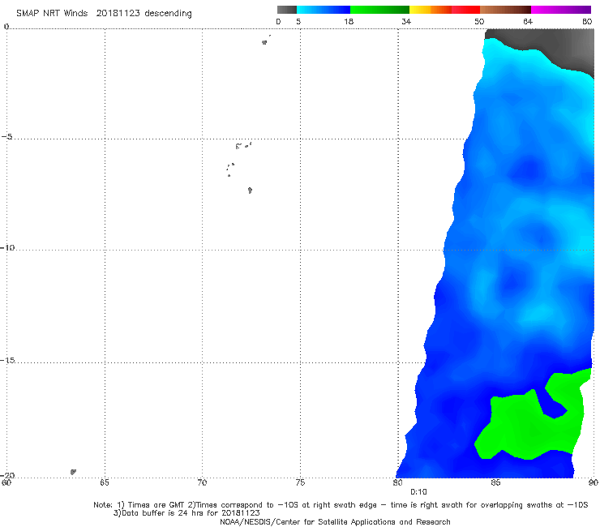Click the color bar label "64"
Viewport: 600px width, 527px height.
pyautogui.click(x=528, y=22)
